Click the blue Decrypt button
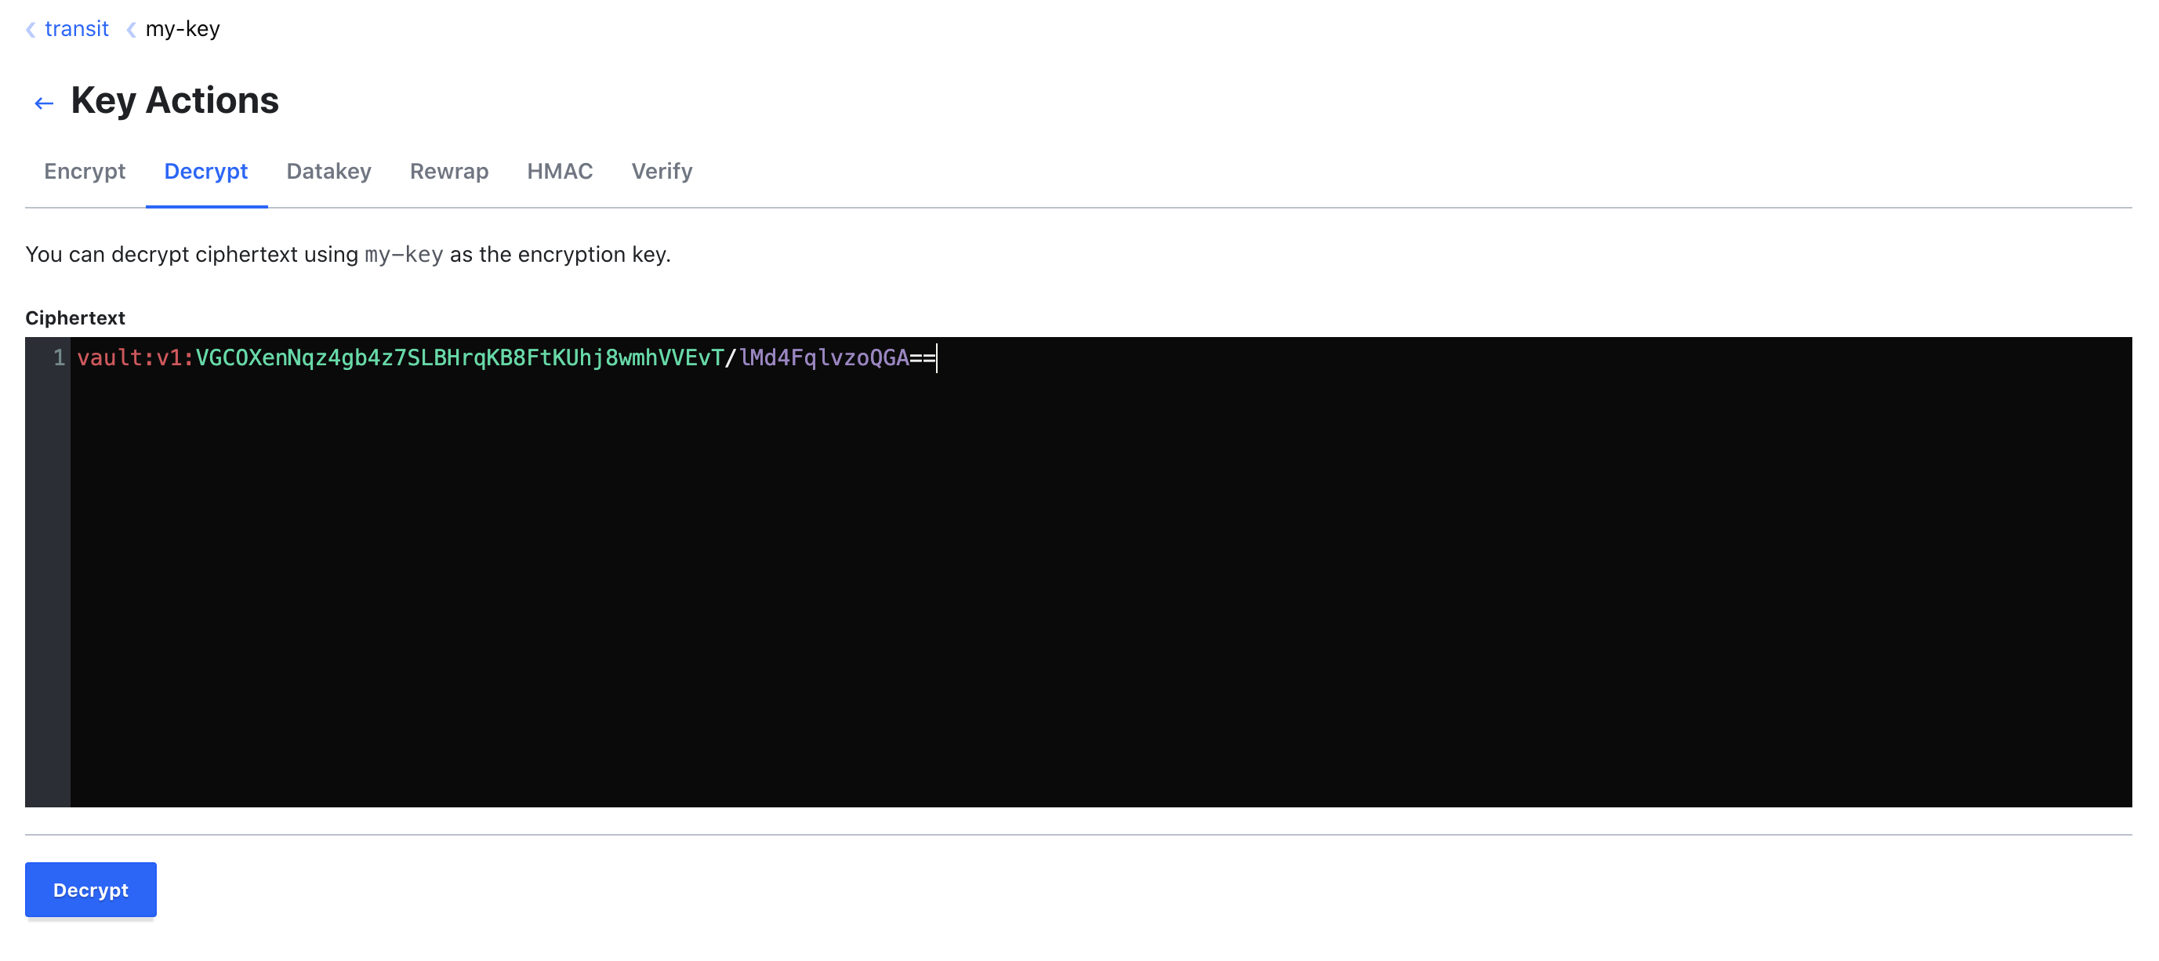Image resolution: width=2159 pixels, height=961 pixels. tap(89, 889)
